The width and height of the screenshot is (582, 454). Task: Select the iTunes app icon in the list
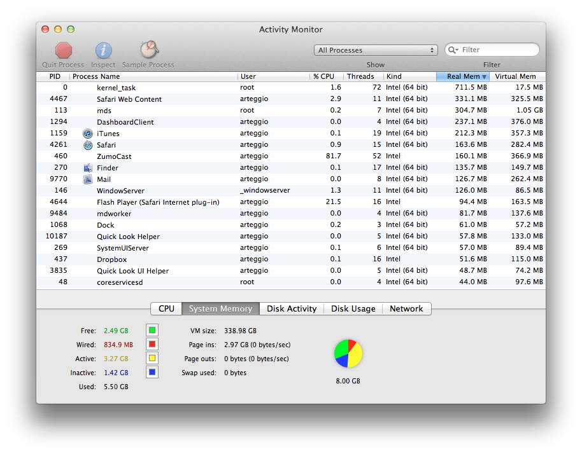(88, 134)
